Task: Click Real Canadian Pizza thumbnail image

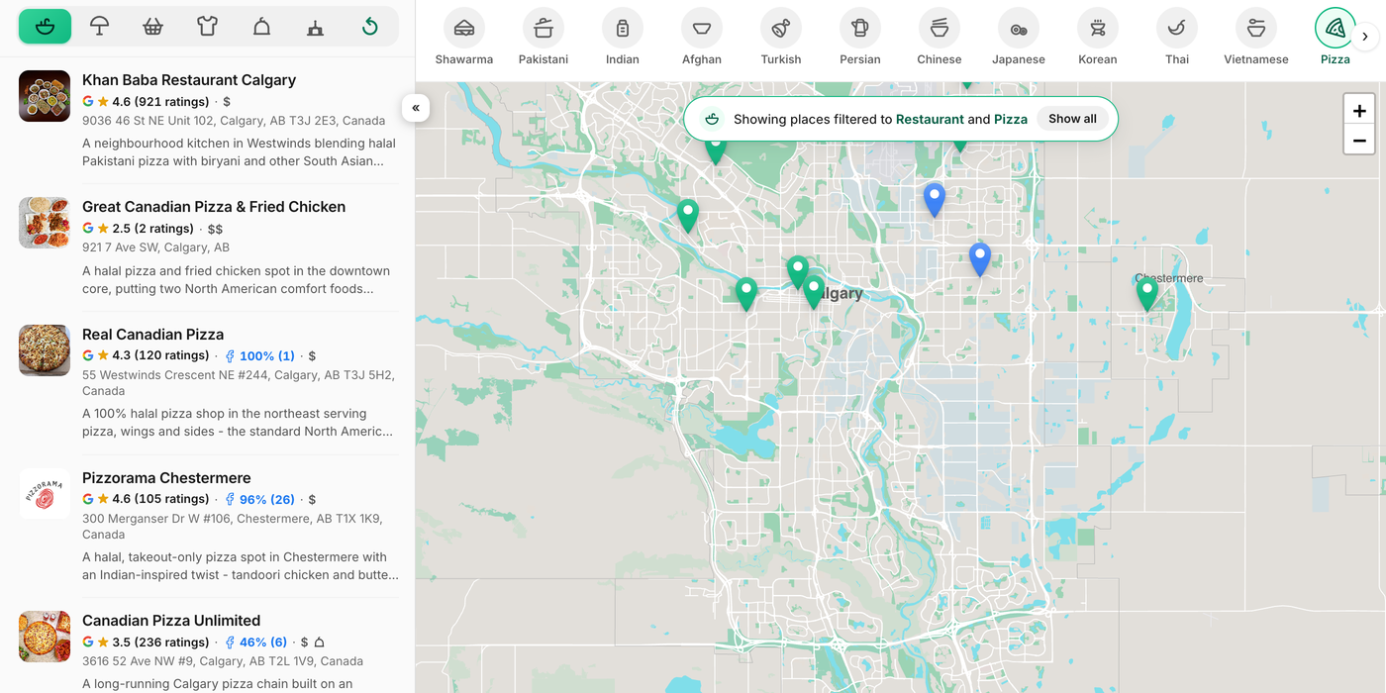Action: pos(45,350)
